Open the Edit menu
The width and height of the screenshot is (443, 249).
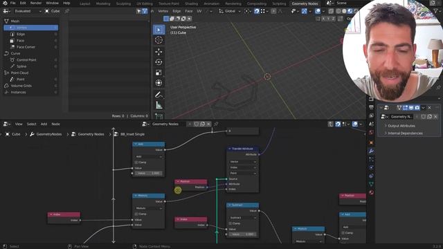tap(23, 3)
